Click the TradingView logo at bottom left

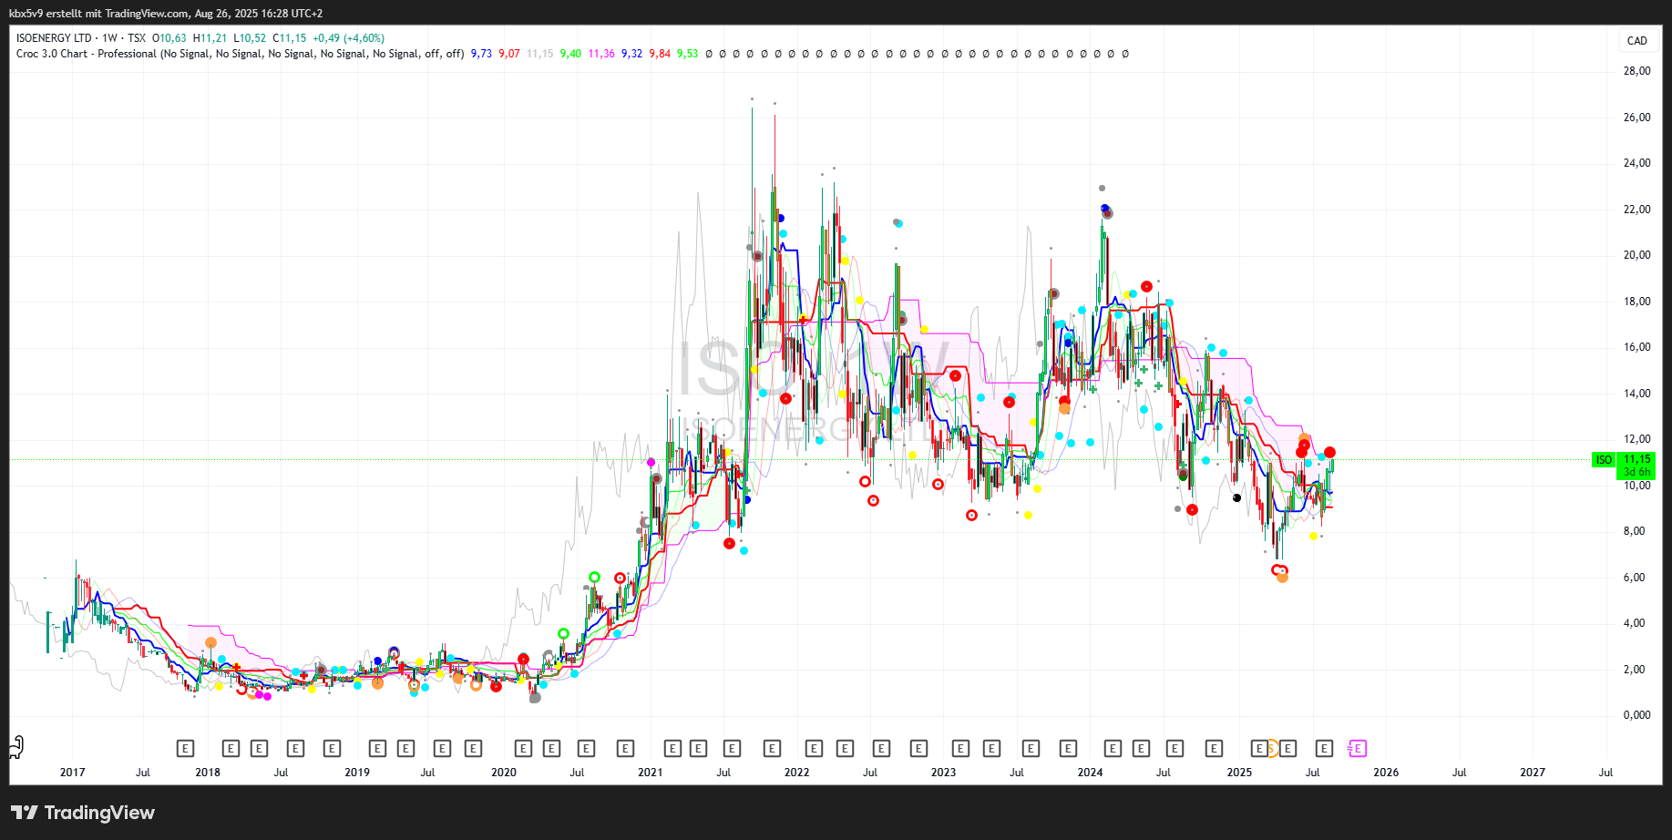pos(83,813)
